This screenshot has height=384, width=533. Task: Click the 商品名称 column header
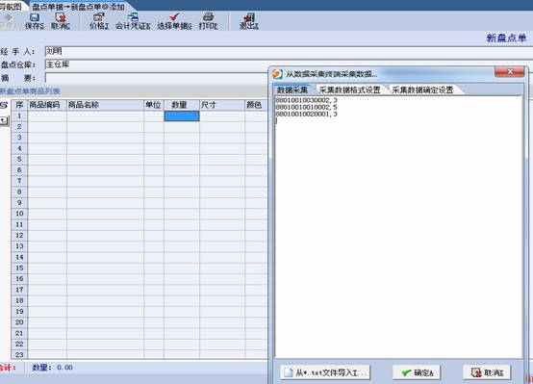(x=106, y=105)
